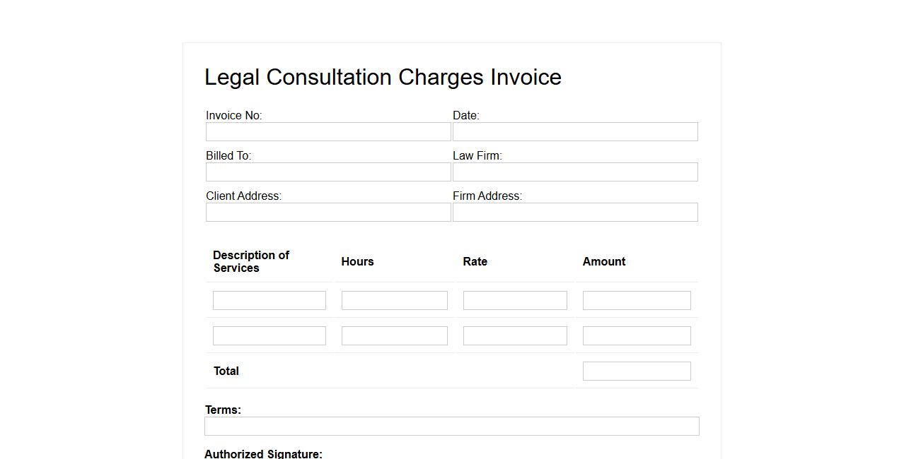Click the Total amount input field
This screenshot has height=459, width=904.
[637, 371]
